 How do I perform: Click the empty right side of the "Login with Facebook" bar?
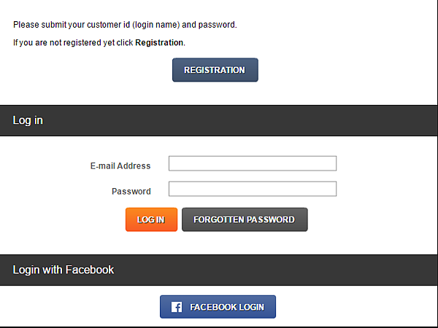(x=328, y=270)
